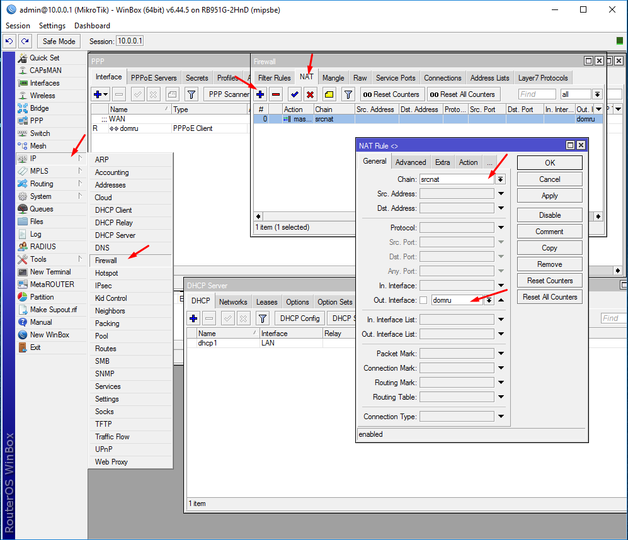The height and width of the screenshot is (540, 628).
Task: Click PPP Scanner button
Action: 228,94
